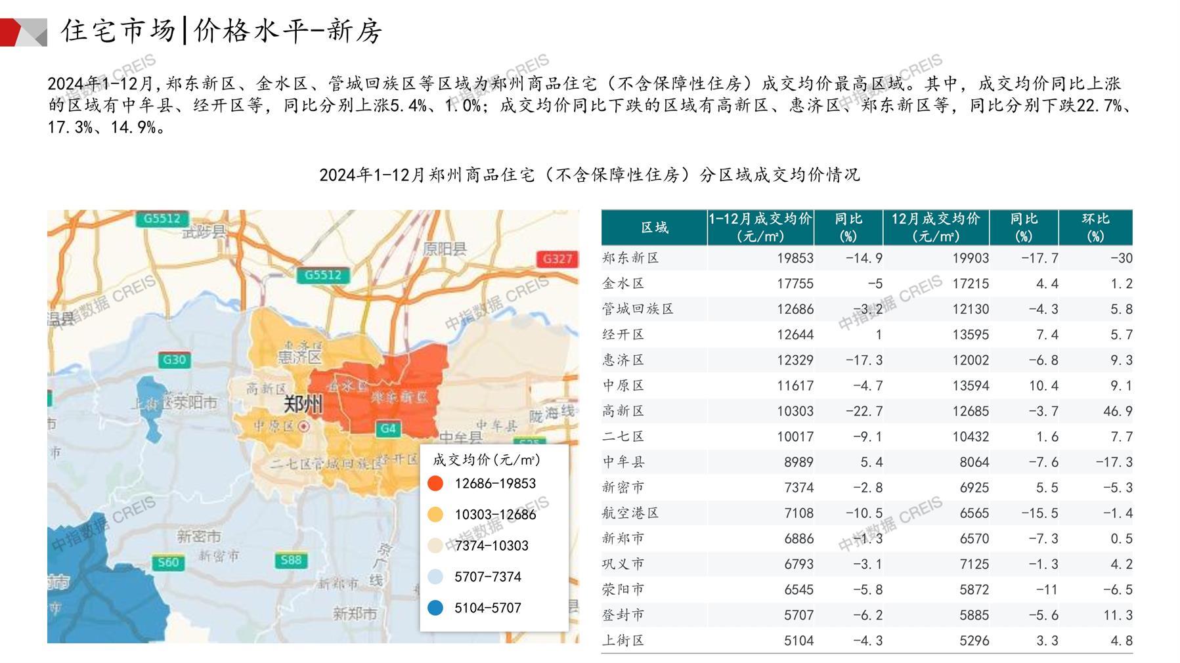Click the 郑州 city label on map

[303, 404]
